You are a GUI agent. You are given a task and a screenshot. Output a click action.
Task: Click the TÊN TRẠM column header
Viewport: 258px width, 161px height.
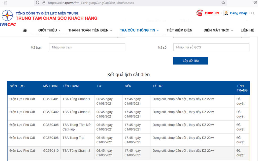71,86
